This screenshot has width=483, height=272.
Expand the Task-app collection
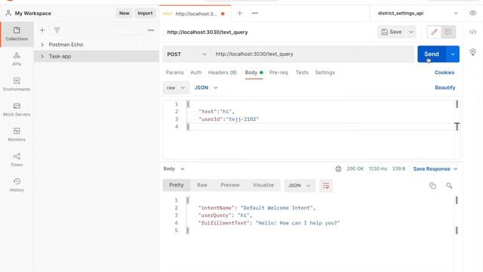[42, 57]
